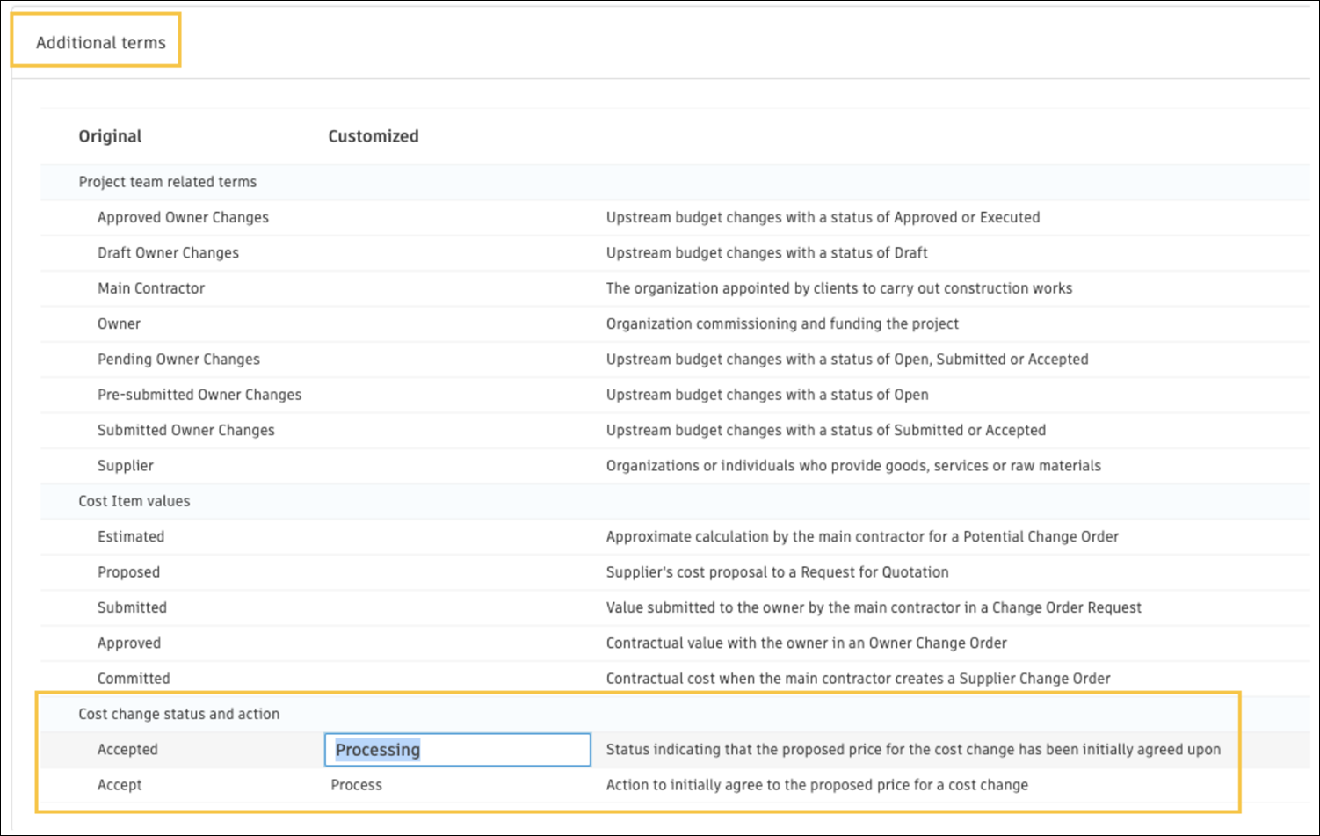The height and width of the screenshot is (836, 1320).
Task: Select the Estimated cost item term
Action: click(131, 536)
